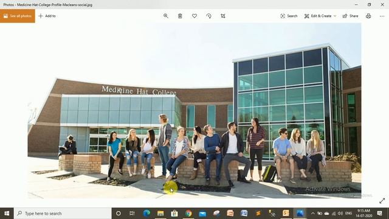Open Sublime Text from taskbar

(x=258, y=214)
